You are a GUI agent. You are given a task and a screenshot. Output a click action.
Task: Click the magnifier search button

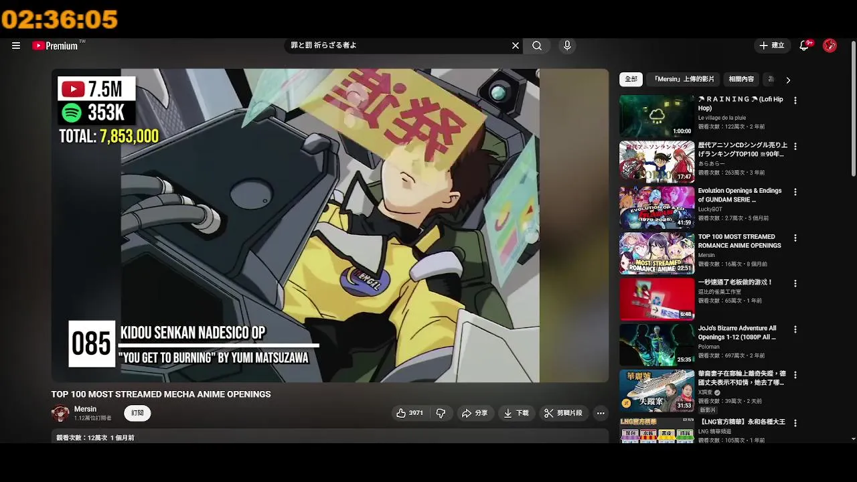537,46
